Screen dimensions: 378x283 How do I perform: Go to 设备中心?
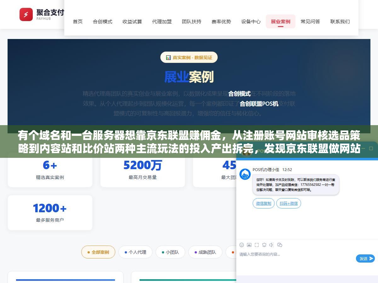(x=251, y=22)
